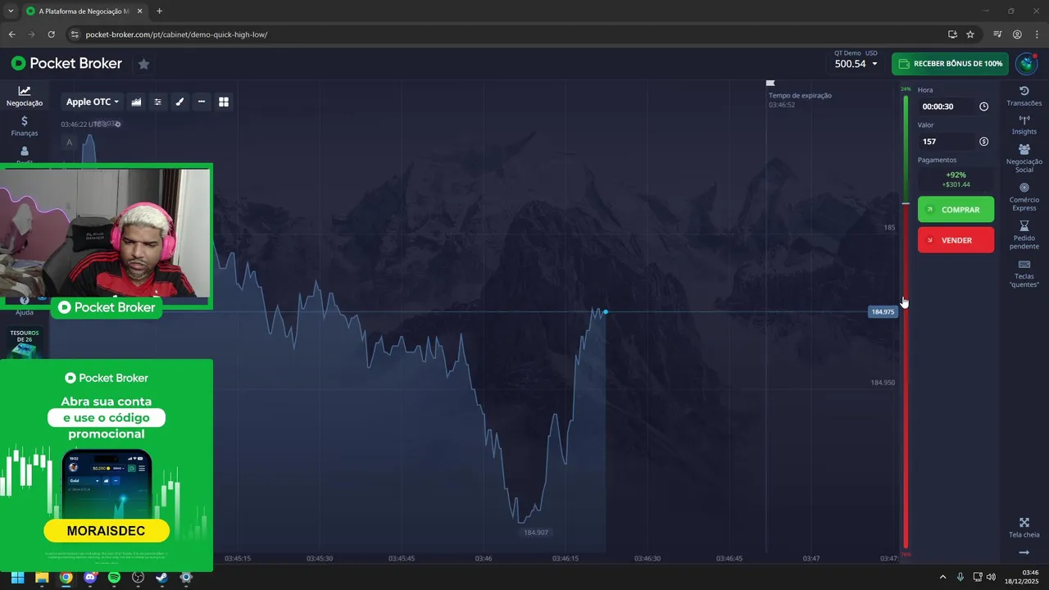Go back in browser history

tap(11, 34)
